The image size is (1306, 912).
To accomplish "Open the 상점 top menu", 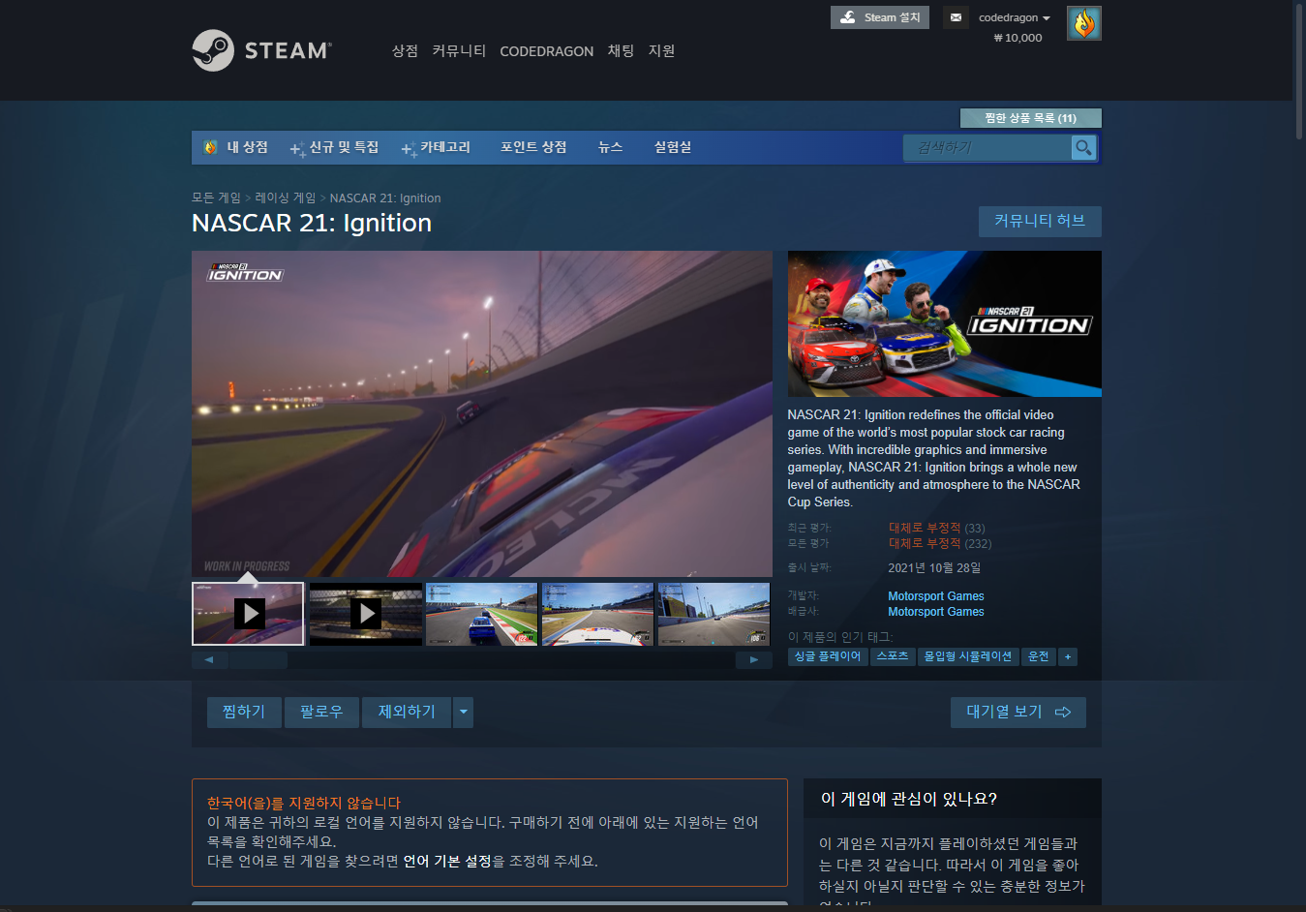I will click(405, 50).
